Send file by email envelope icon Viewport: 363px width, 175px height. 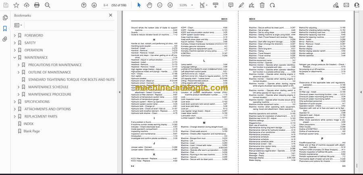[346, 5]
